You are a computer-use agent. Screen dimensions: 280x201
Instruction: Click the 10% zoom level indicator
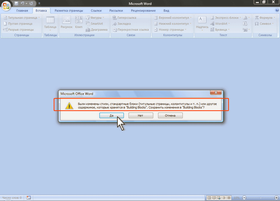point(237,197)
